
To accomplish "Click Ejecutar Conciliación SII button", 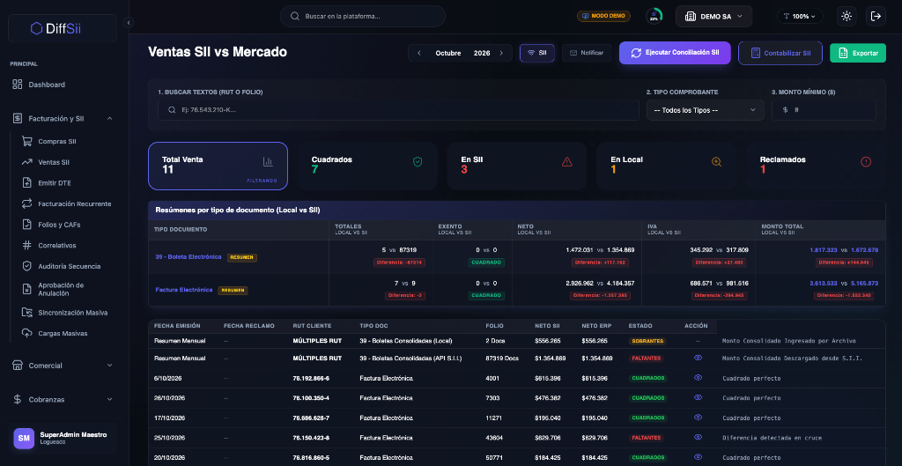I will (675, 52).
